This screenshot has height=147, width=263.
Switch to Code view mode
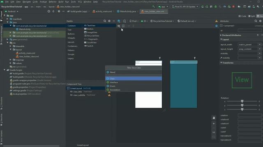point(242,16)
